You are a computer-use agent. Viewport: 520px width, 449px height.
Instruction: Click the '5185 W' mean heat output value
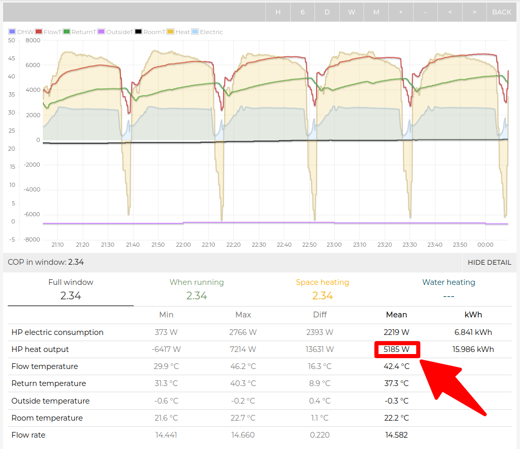click(x=397, y=349)
